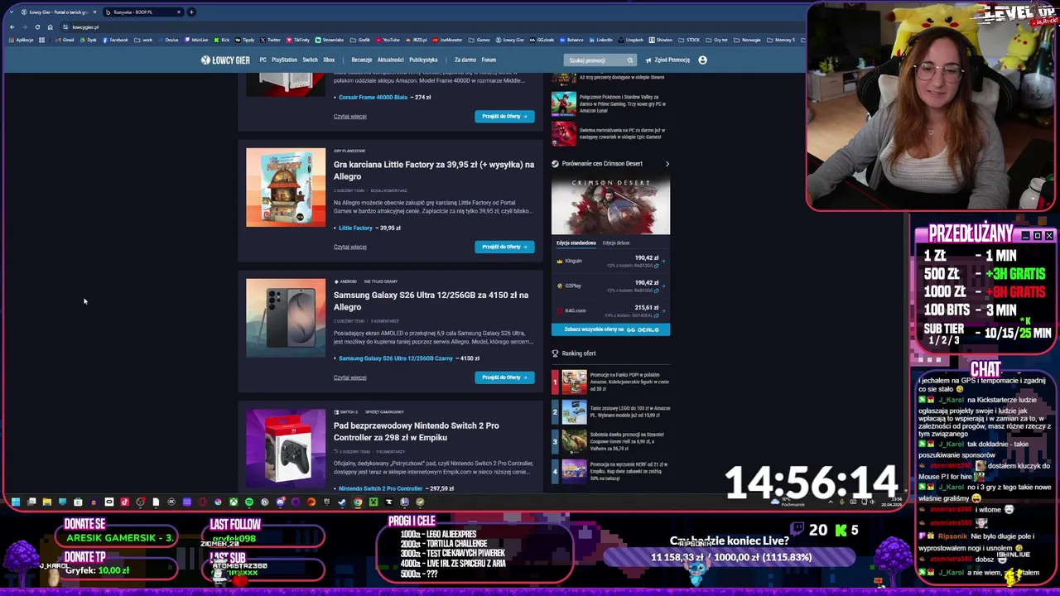This screenshot has width=1060, height=596.
Task: Open Microsoft Store from the taskbar
Action: 78,502
